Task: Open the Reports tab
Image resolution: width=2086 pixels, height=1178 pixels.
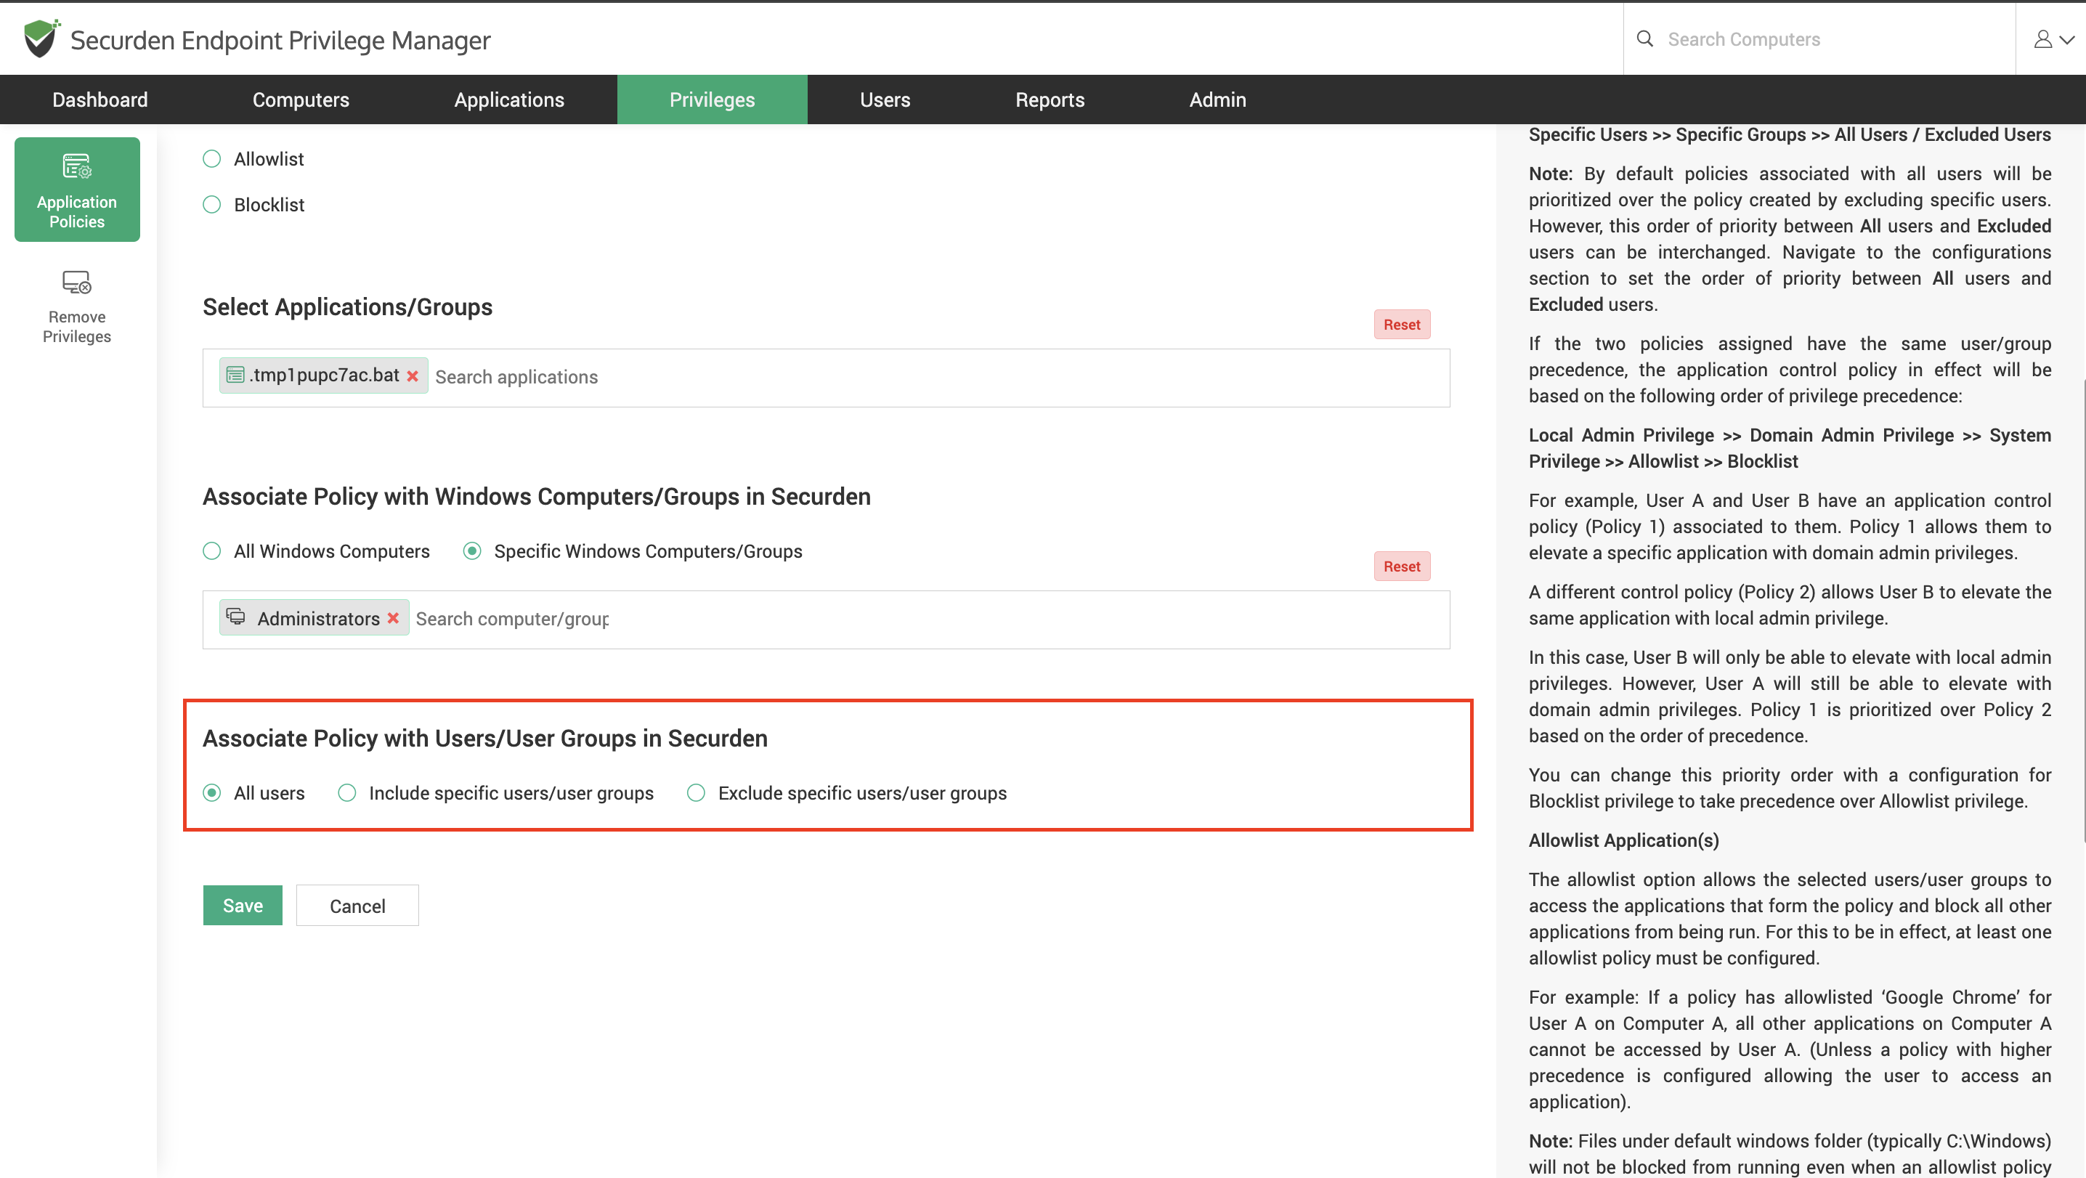Action: click(1050, 99)
